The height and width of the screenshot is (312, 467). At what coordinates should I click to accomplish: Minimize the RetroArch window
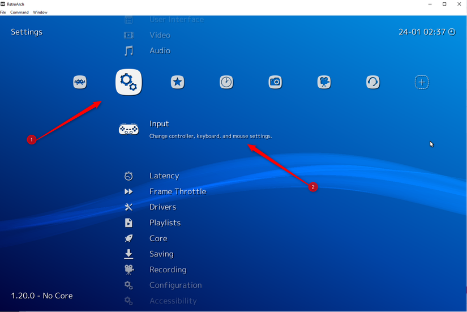430,4
